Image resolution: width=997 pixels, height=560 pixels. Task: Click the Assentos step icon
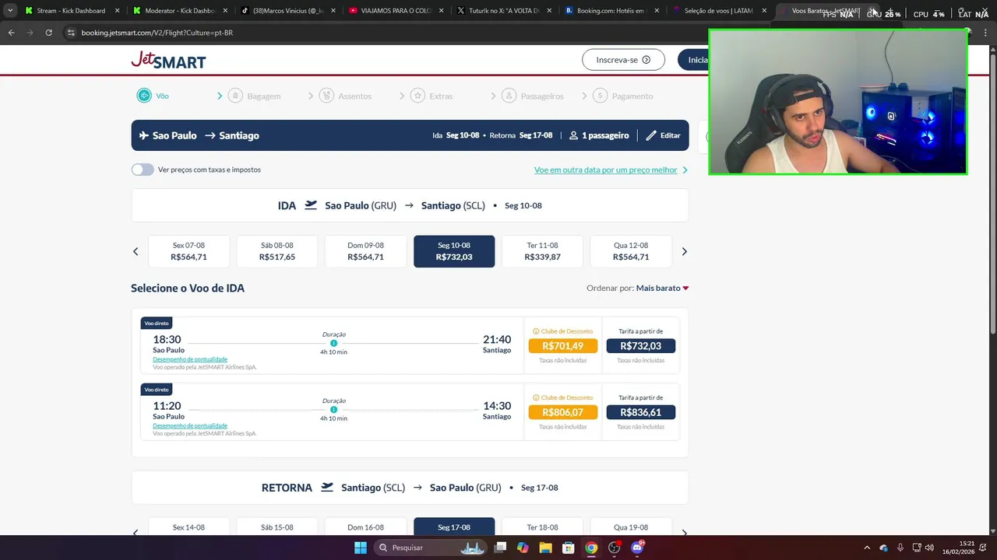[x=326, y=96]
